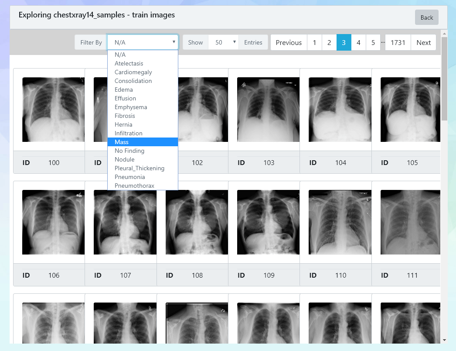Jump to last page 1731
Screen dimensions: 456x351
coord(398,42)
